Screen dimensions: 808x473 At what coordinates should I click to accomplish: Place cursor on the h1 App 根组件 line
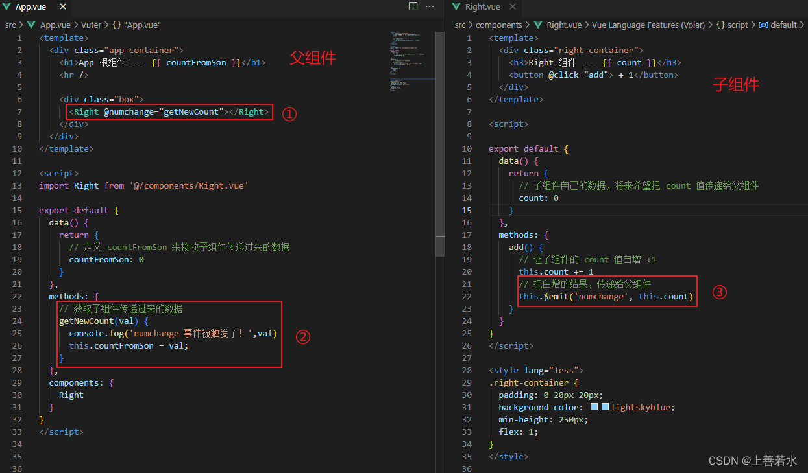click(162, 63)
